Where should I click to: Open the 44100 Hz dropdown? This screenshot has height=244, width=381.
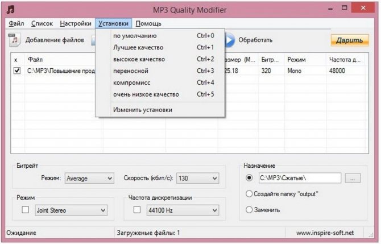coord(183,210)
